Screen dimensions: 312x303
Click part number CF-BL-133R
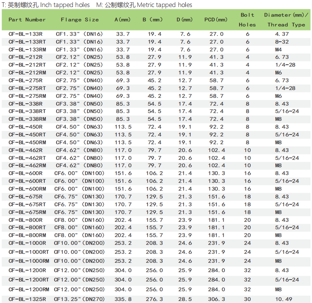[25, 34]
